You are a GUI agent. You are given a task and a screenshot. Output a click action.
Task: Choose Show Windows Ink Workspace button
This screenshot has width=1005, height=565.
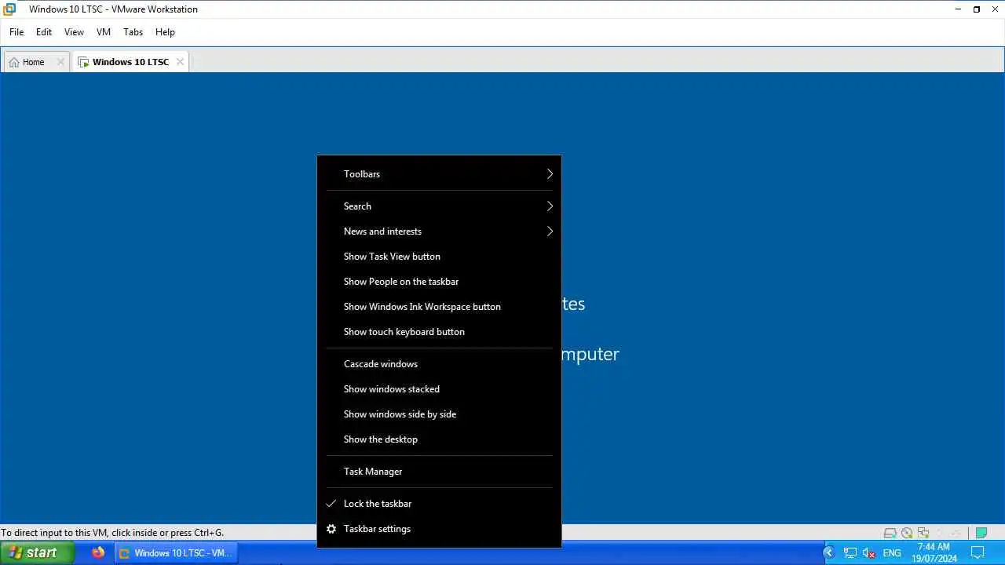(439, 307)
